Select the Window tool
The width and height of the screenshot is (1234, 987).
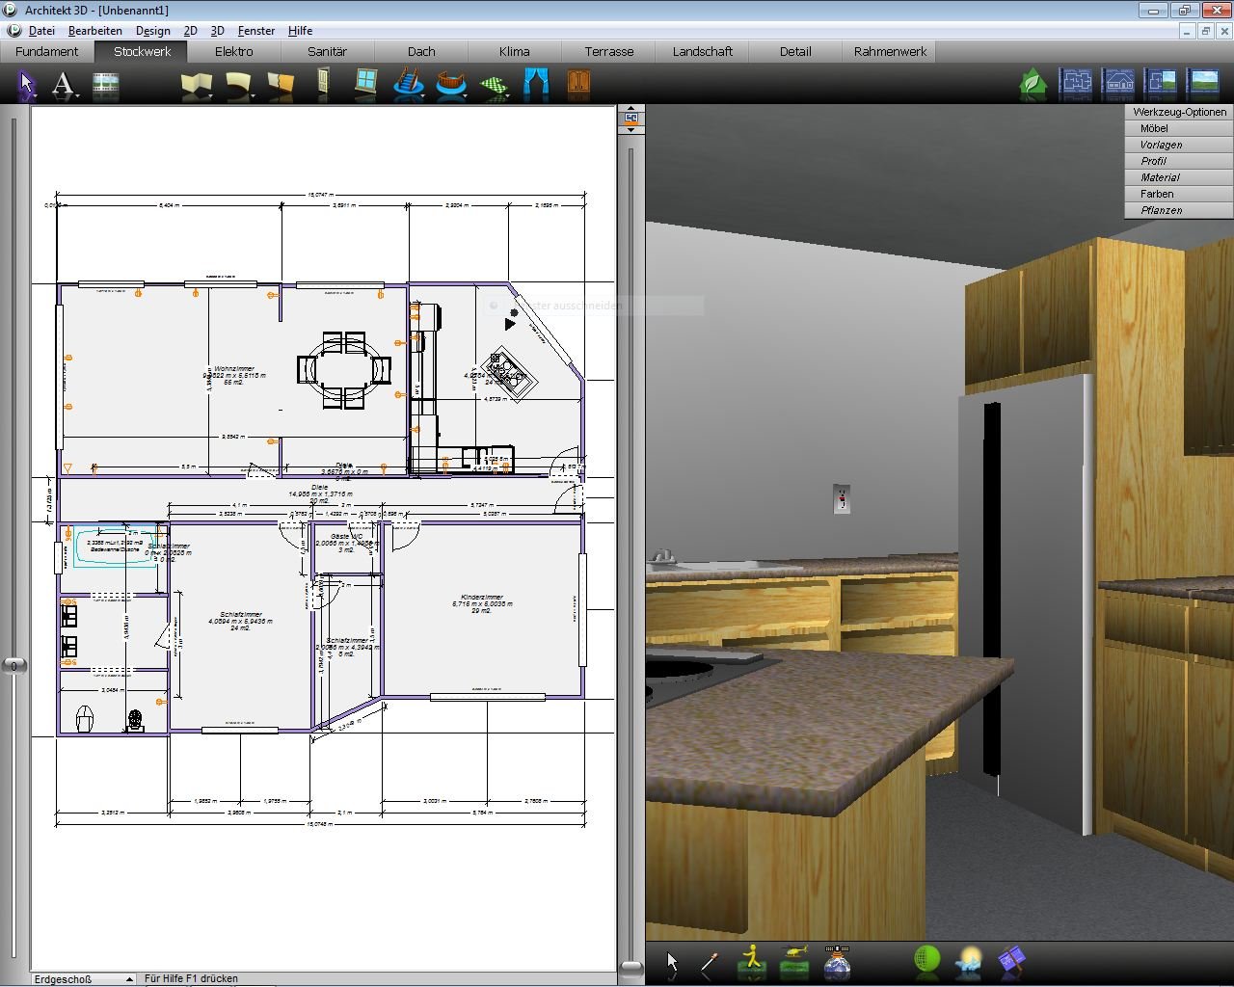click(x=365, y=83)
